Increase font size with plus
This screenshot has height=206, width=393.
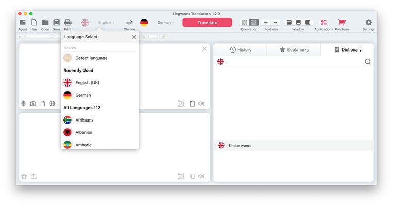coord(266,22)
